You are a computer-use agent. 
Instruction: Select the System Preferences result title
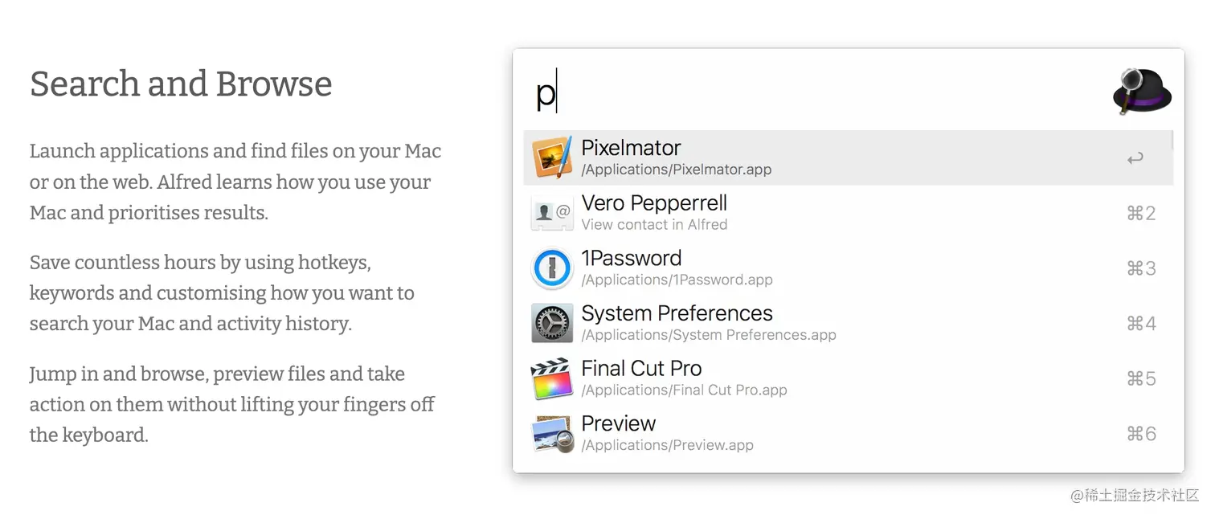click(x=677, y=313)
